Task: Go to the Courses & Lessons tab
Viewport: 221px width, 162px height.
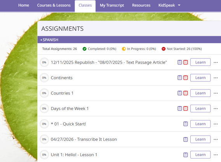Action: pos(54,5)
